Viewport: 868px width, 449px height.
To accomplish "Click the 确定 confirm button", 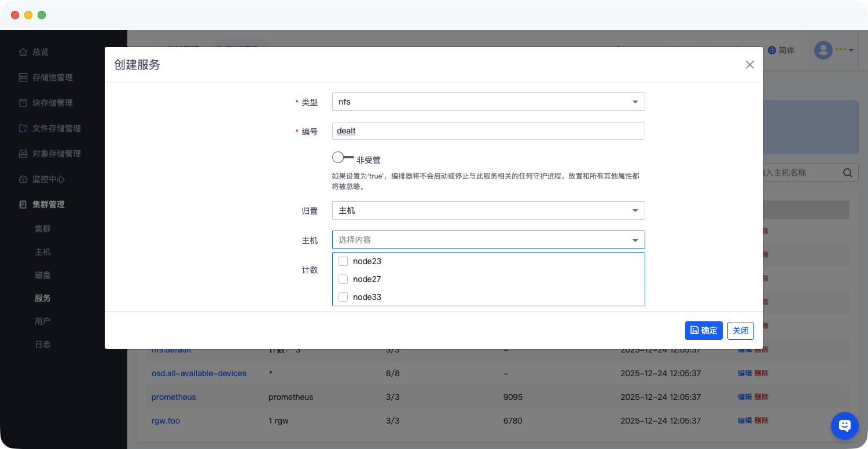I will [x=704, y=331].
